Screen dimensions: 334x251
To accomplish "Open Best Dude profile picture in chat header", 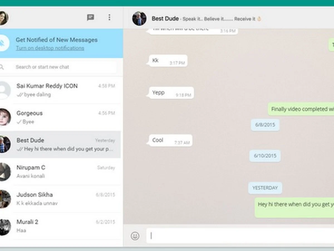I will pyautogui.click(x=139, y=18).
